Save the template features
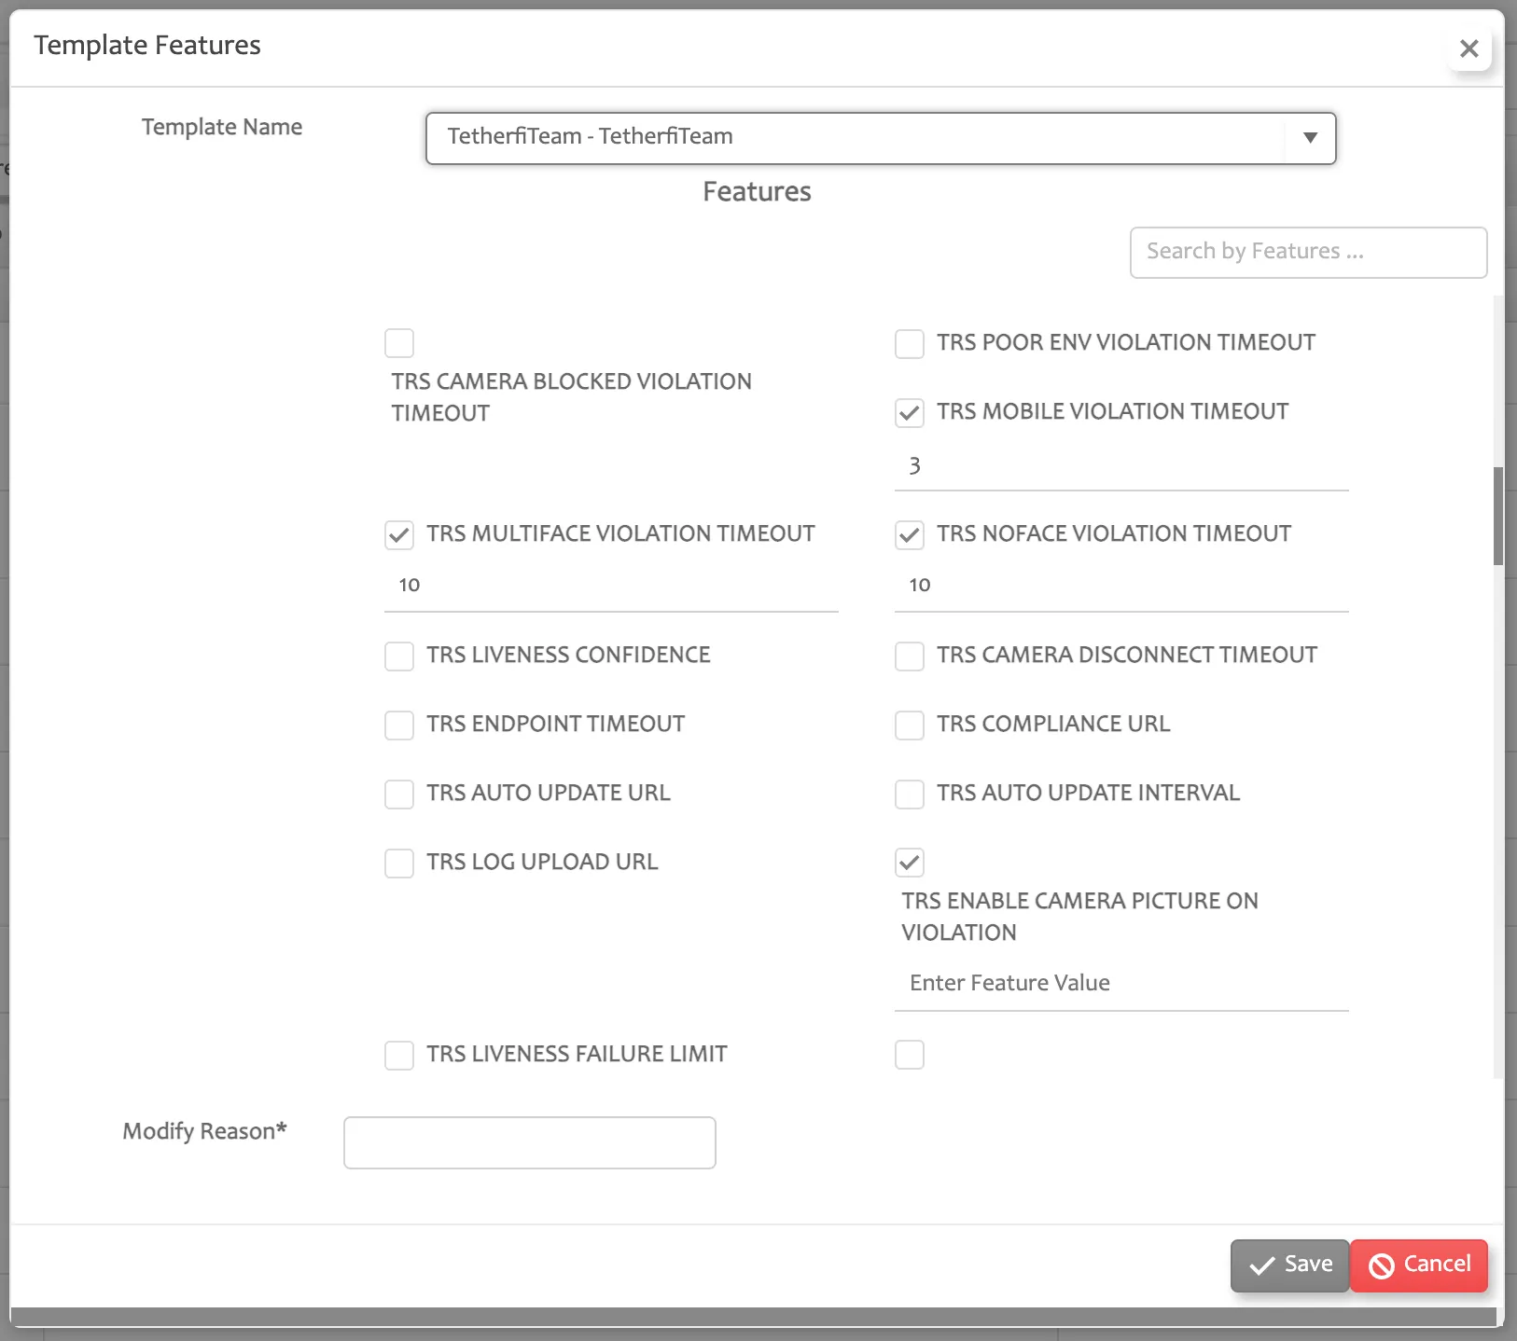Viewport: 1517px width, 1341px height. pos(1289,1265)
